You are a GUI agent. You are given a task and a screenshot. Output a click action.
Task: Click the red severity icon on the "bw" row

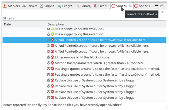[x=52, y=40]
